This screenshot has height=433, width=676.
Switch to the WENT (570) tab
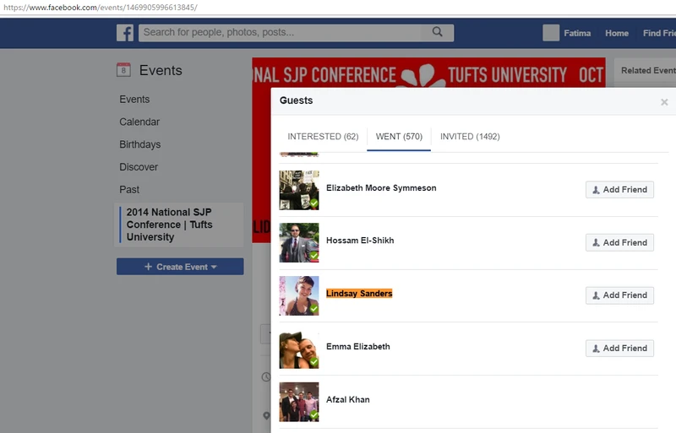coord(399,137)
